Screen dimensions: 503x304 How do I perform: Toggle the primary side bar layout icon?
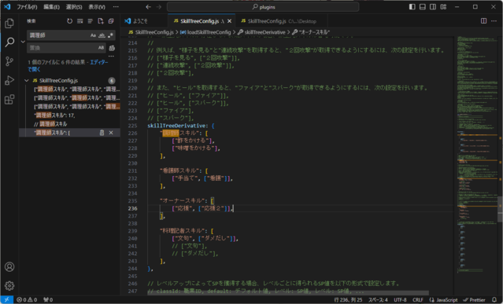(x=412, y=7)
